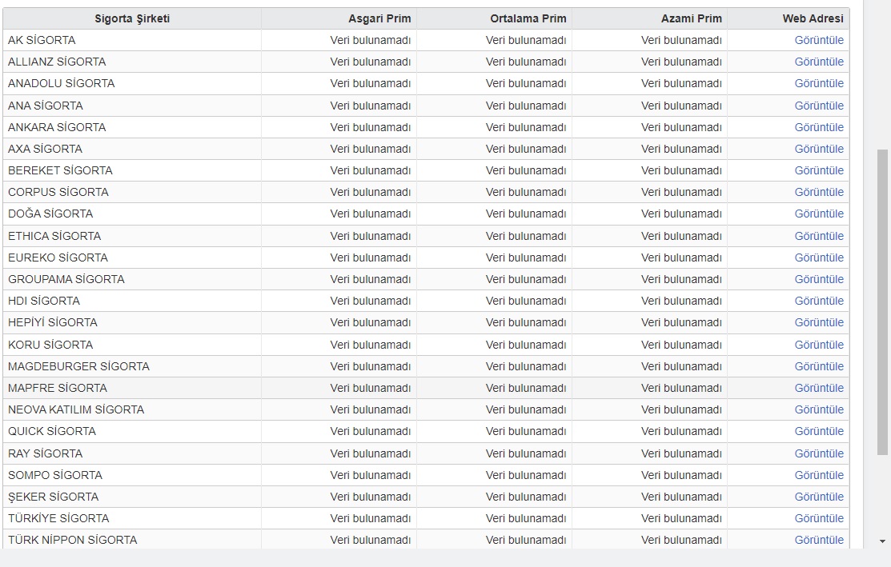Pick NEOVA KATILIM SİGORTA company name

[76, 409]
